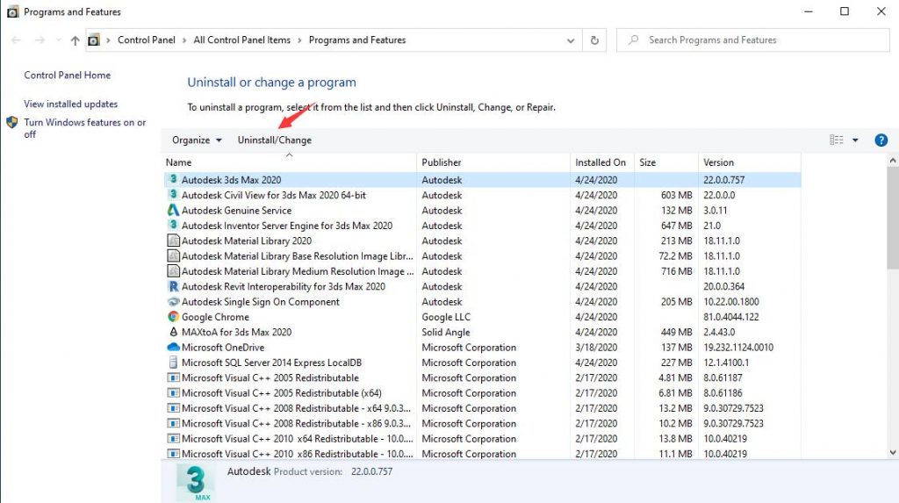Click the Control Panel icon in address bar
Image resolution: width=899 pixels, height=503 pixels.
(93, 40)
